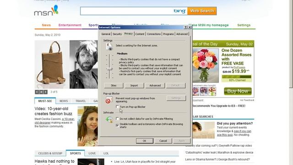Switch to the Programs tab
This screenshot has width=293, height=165.
(x=168, y=34)
